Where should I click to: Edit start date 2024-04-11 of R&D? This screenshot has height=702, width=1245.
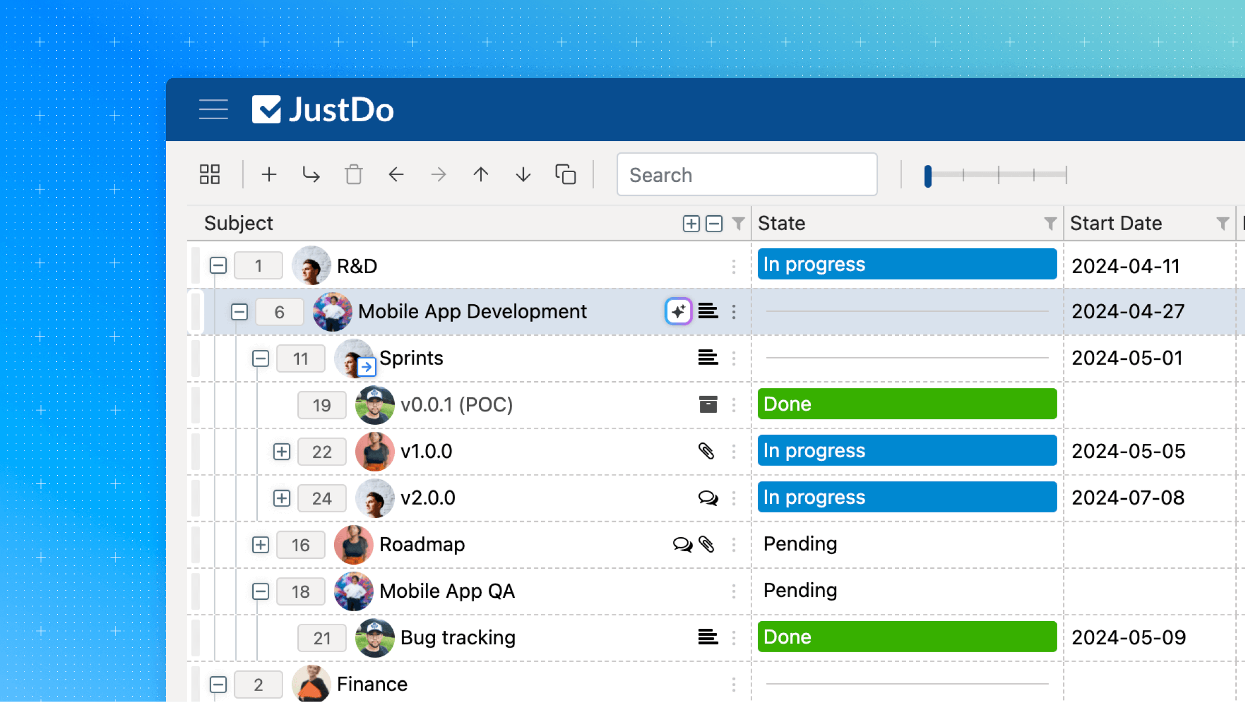(x=1126, y=266)
